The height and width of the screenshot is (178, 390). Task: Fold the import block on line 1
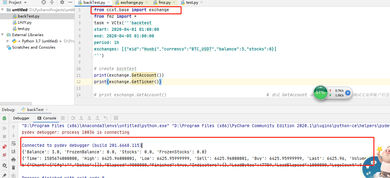93,10
